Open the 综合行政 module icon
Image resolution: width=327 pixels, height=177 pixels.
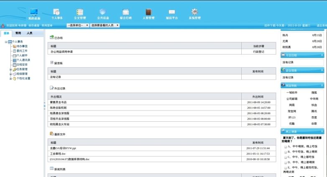tap(125, 13)
